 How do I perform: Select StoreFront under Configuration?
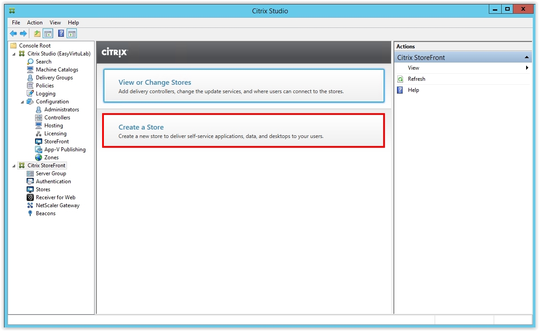point(52,142)
